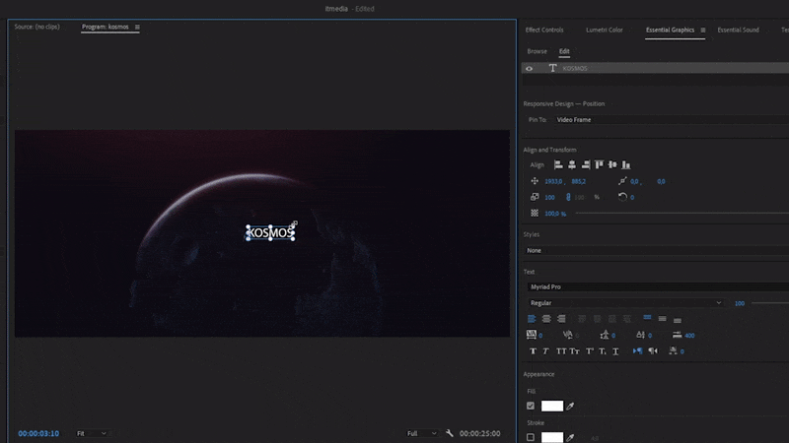The width and height of the screenshot is (789, 443).
Task: Click the Tab Width icon
Action: [678, 335]
